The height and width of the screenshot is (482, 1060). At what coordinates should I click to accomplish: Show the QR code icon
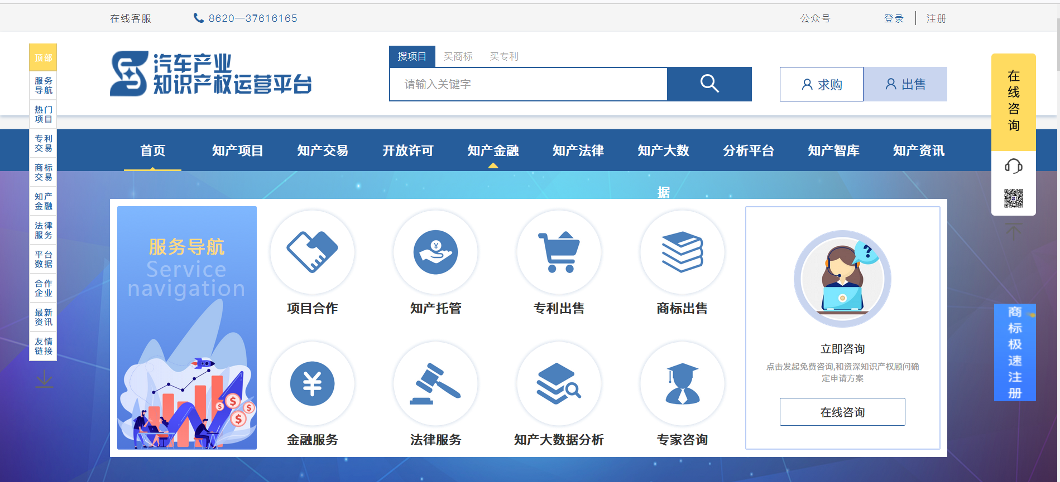pos(1013,198)
